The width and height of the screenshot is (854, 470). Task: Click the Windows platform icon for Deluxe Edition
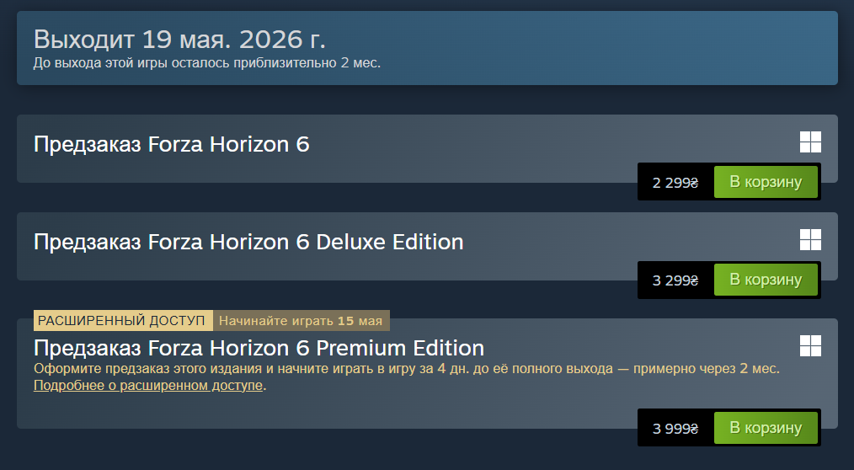point(810,240)
